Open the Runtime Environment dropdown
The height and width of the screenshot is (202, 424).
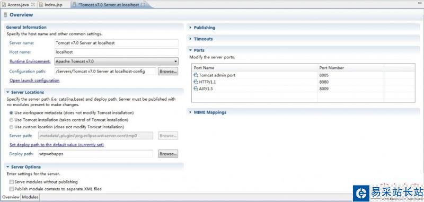116,62
